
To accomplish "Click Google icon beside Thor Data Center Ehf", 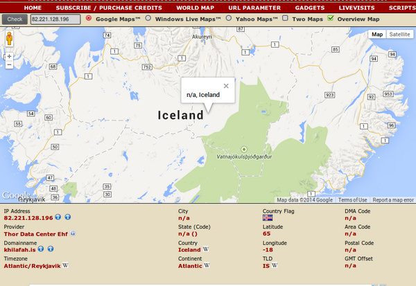I will (x=73, y=233).
